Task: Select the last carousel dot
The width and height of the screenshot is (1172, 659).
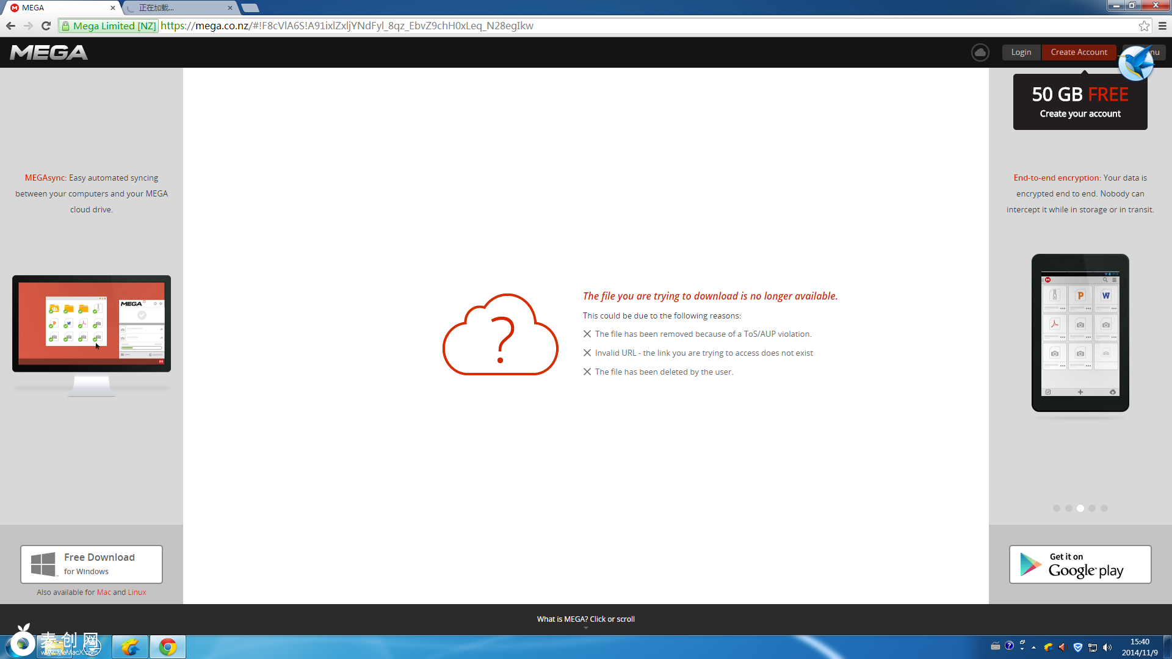Action: [x=1104, y=508]
